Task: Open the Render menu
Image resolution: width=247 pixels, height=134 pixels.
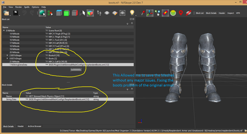Action: pos(18,7)
